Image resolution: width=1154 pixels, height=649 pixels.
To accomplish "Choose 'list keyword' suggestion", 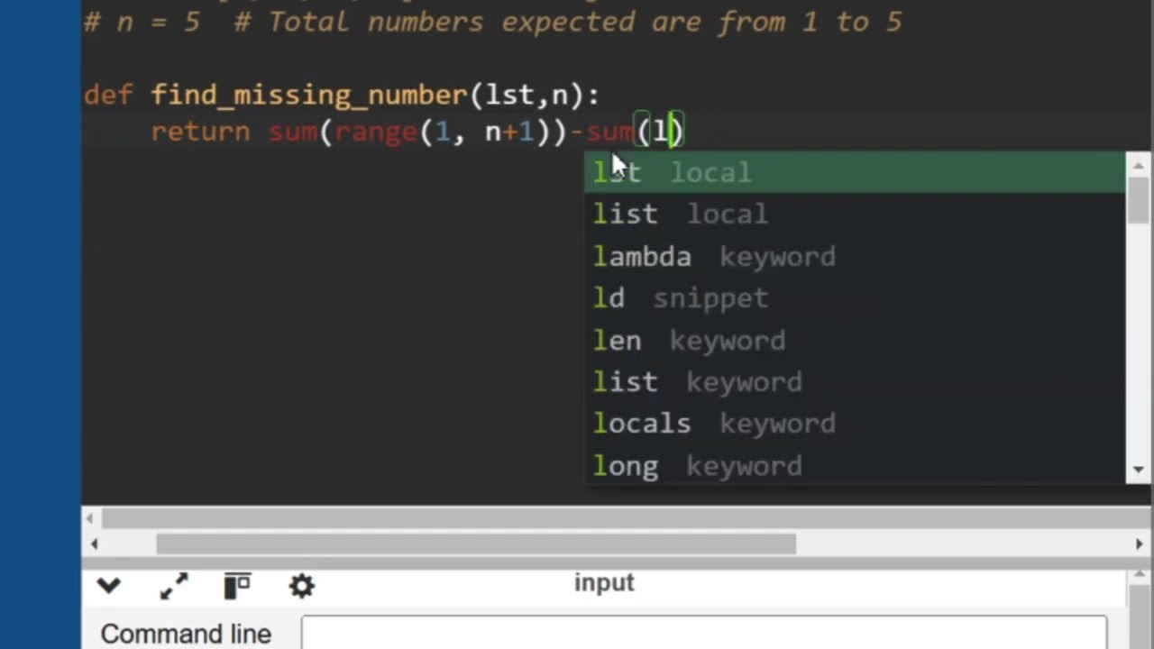I will (x=856, y=382).
